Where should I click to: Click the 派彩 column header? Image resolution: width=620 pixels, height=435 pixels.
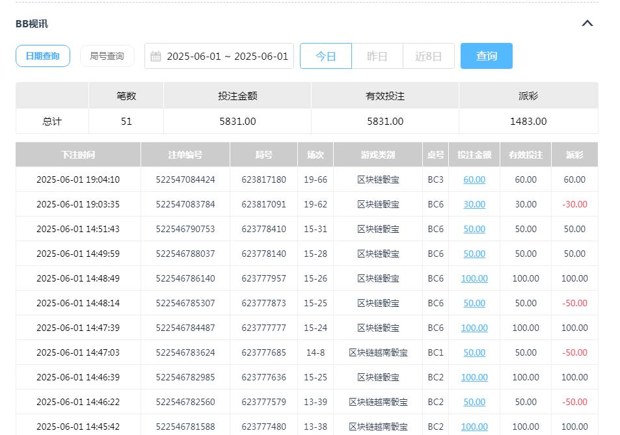click(574, 154)
